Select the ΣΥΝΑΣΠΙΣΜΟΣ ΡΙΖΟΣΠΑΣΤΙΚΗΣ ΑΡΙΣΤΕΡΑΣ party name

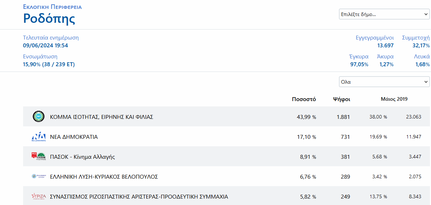[x=139, y=196]
